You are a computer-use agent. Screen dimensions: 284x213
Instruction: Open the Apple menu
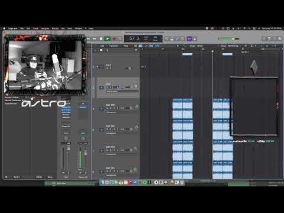(x=4, y=28)
